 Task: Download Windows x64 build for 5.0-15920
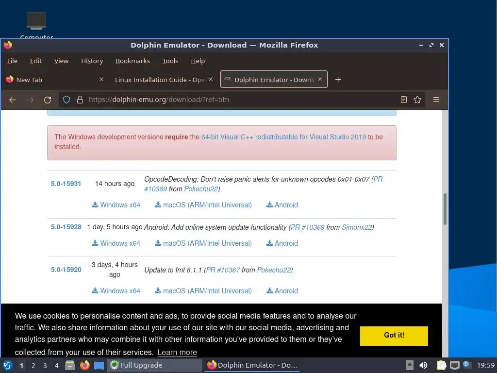tap(116, 291)
